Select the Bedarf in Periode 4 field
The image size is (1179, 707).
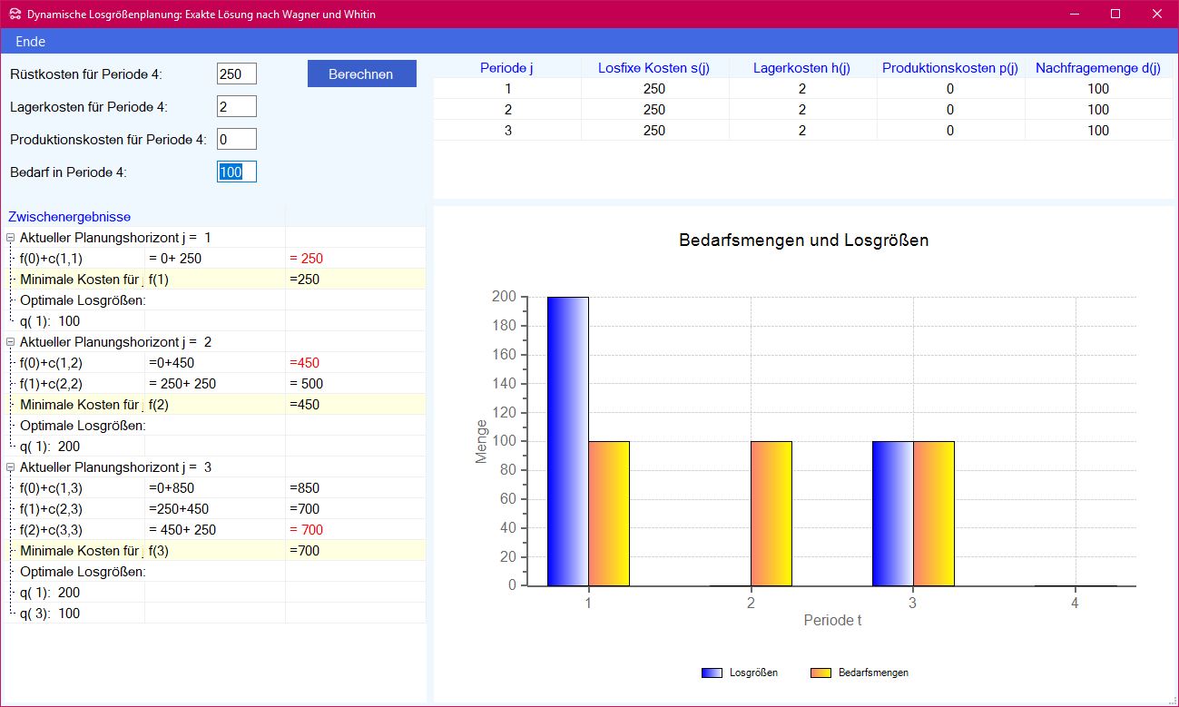(236, 172)
